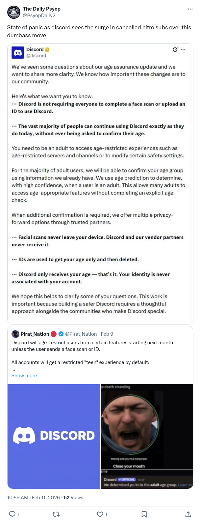Screen dimensions: 200x527
Task: Click the Grok icon on Discord's post
Action: coord(175,49)
